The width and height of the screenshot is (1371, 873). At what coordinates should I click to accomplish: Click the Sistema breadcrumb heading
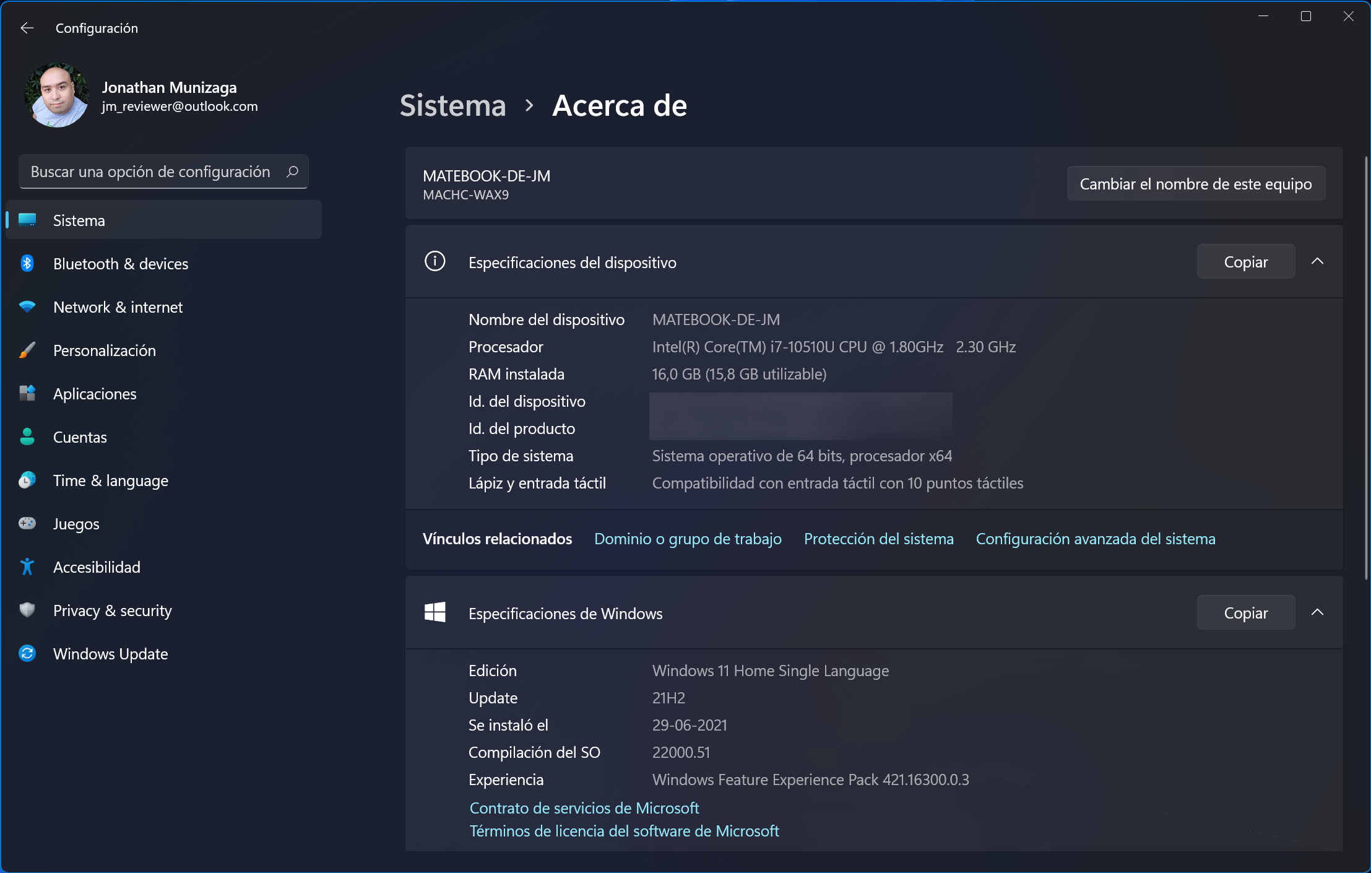click(452, 105)
